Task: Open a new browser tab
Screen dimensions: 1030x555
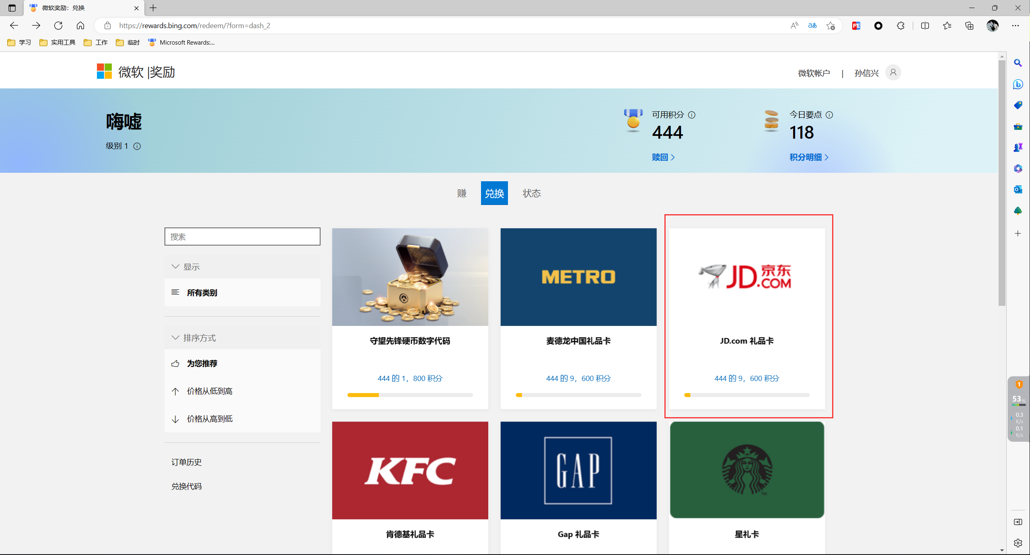Action: pyautogui.click(x=153, y=8)
